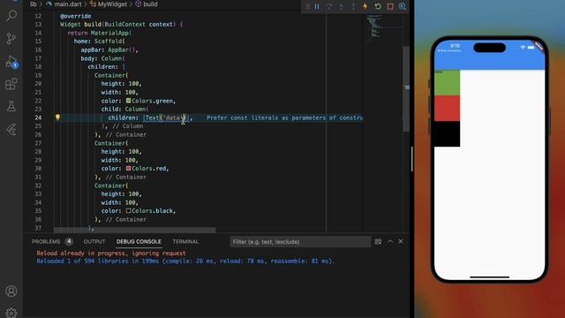The height and width of the screenshot is (318, 565).
Task: Click the green color swatch for Colors.green
Action: [128, 101]
